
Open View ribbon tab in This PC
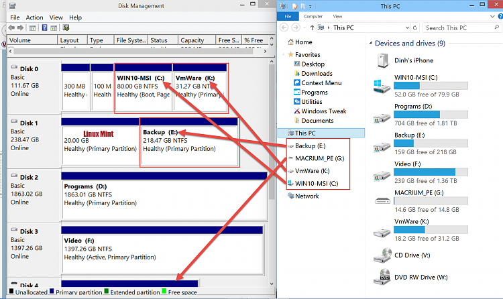pyautogui.click(x=337, y=16)
